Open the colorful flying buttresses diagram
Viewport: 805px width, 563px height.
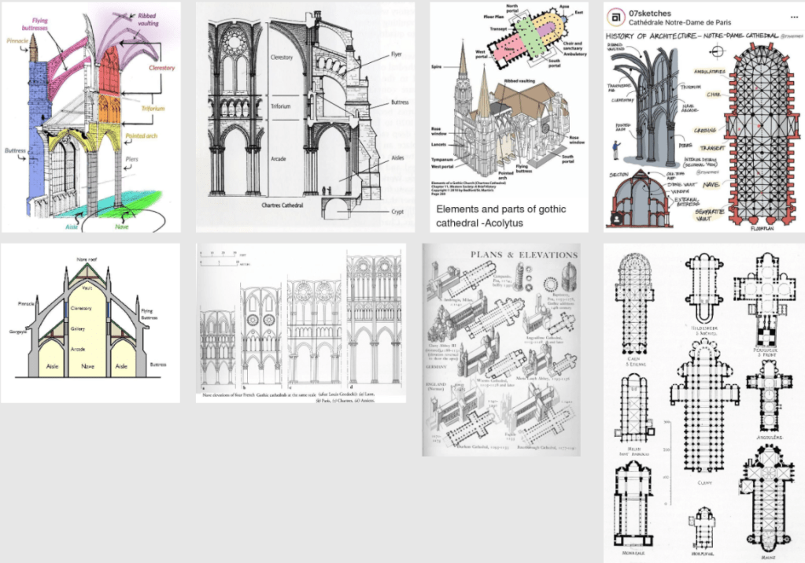point(90,117)
